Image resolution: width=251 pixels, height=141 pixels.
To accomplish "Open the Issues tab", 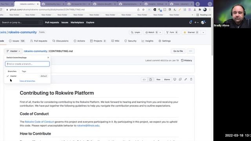I will [17, 41].
